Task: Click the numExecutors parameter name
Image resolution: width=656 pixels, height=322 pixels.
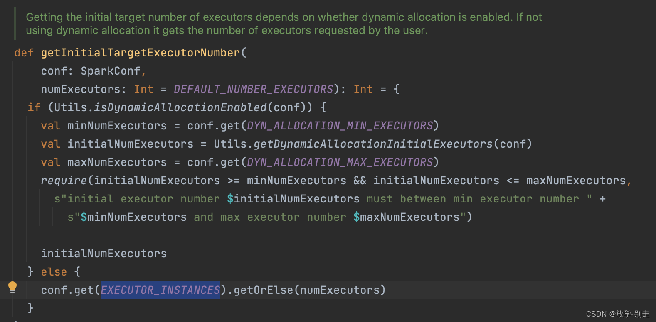Action: point(81,89)
